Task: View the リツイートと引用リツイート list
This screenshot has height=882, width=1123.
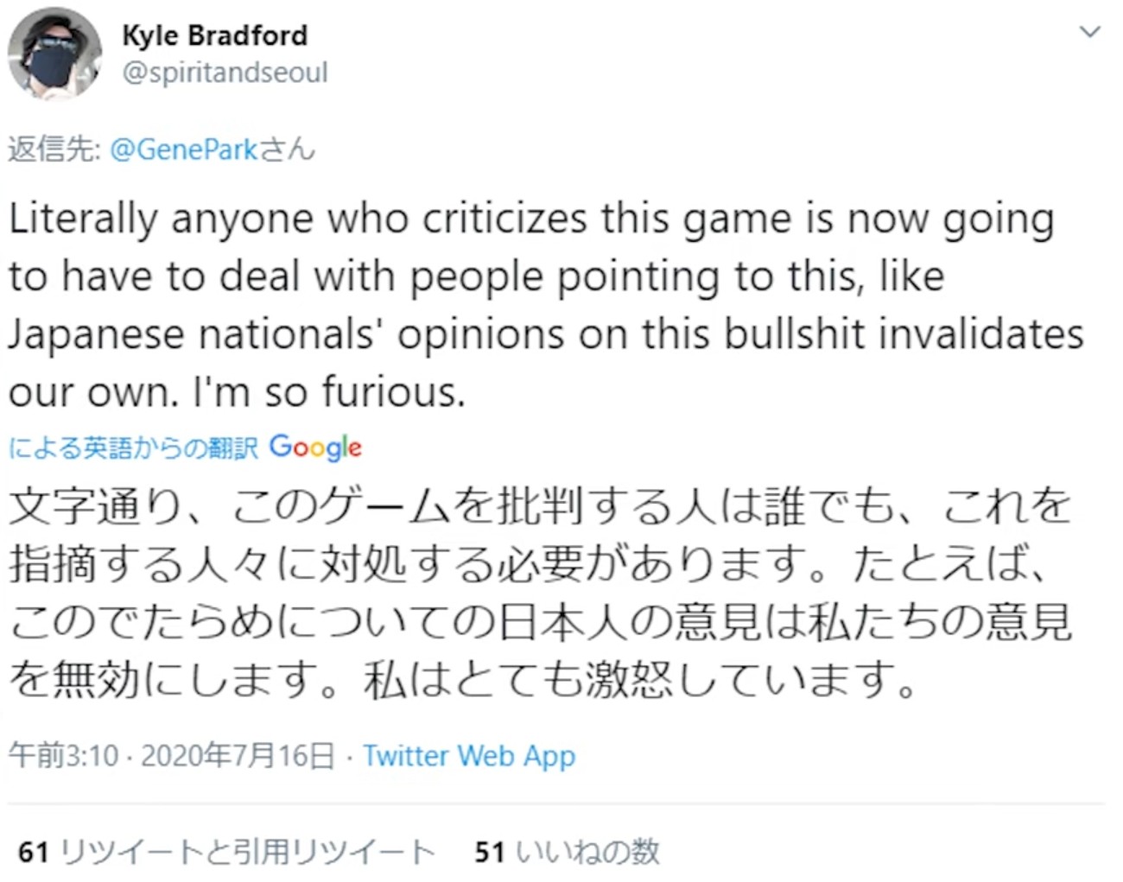Action: [247, 852]
